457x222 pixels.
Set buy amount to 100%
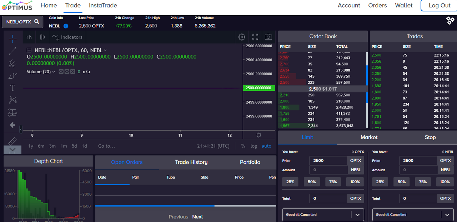click(355, 182)
